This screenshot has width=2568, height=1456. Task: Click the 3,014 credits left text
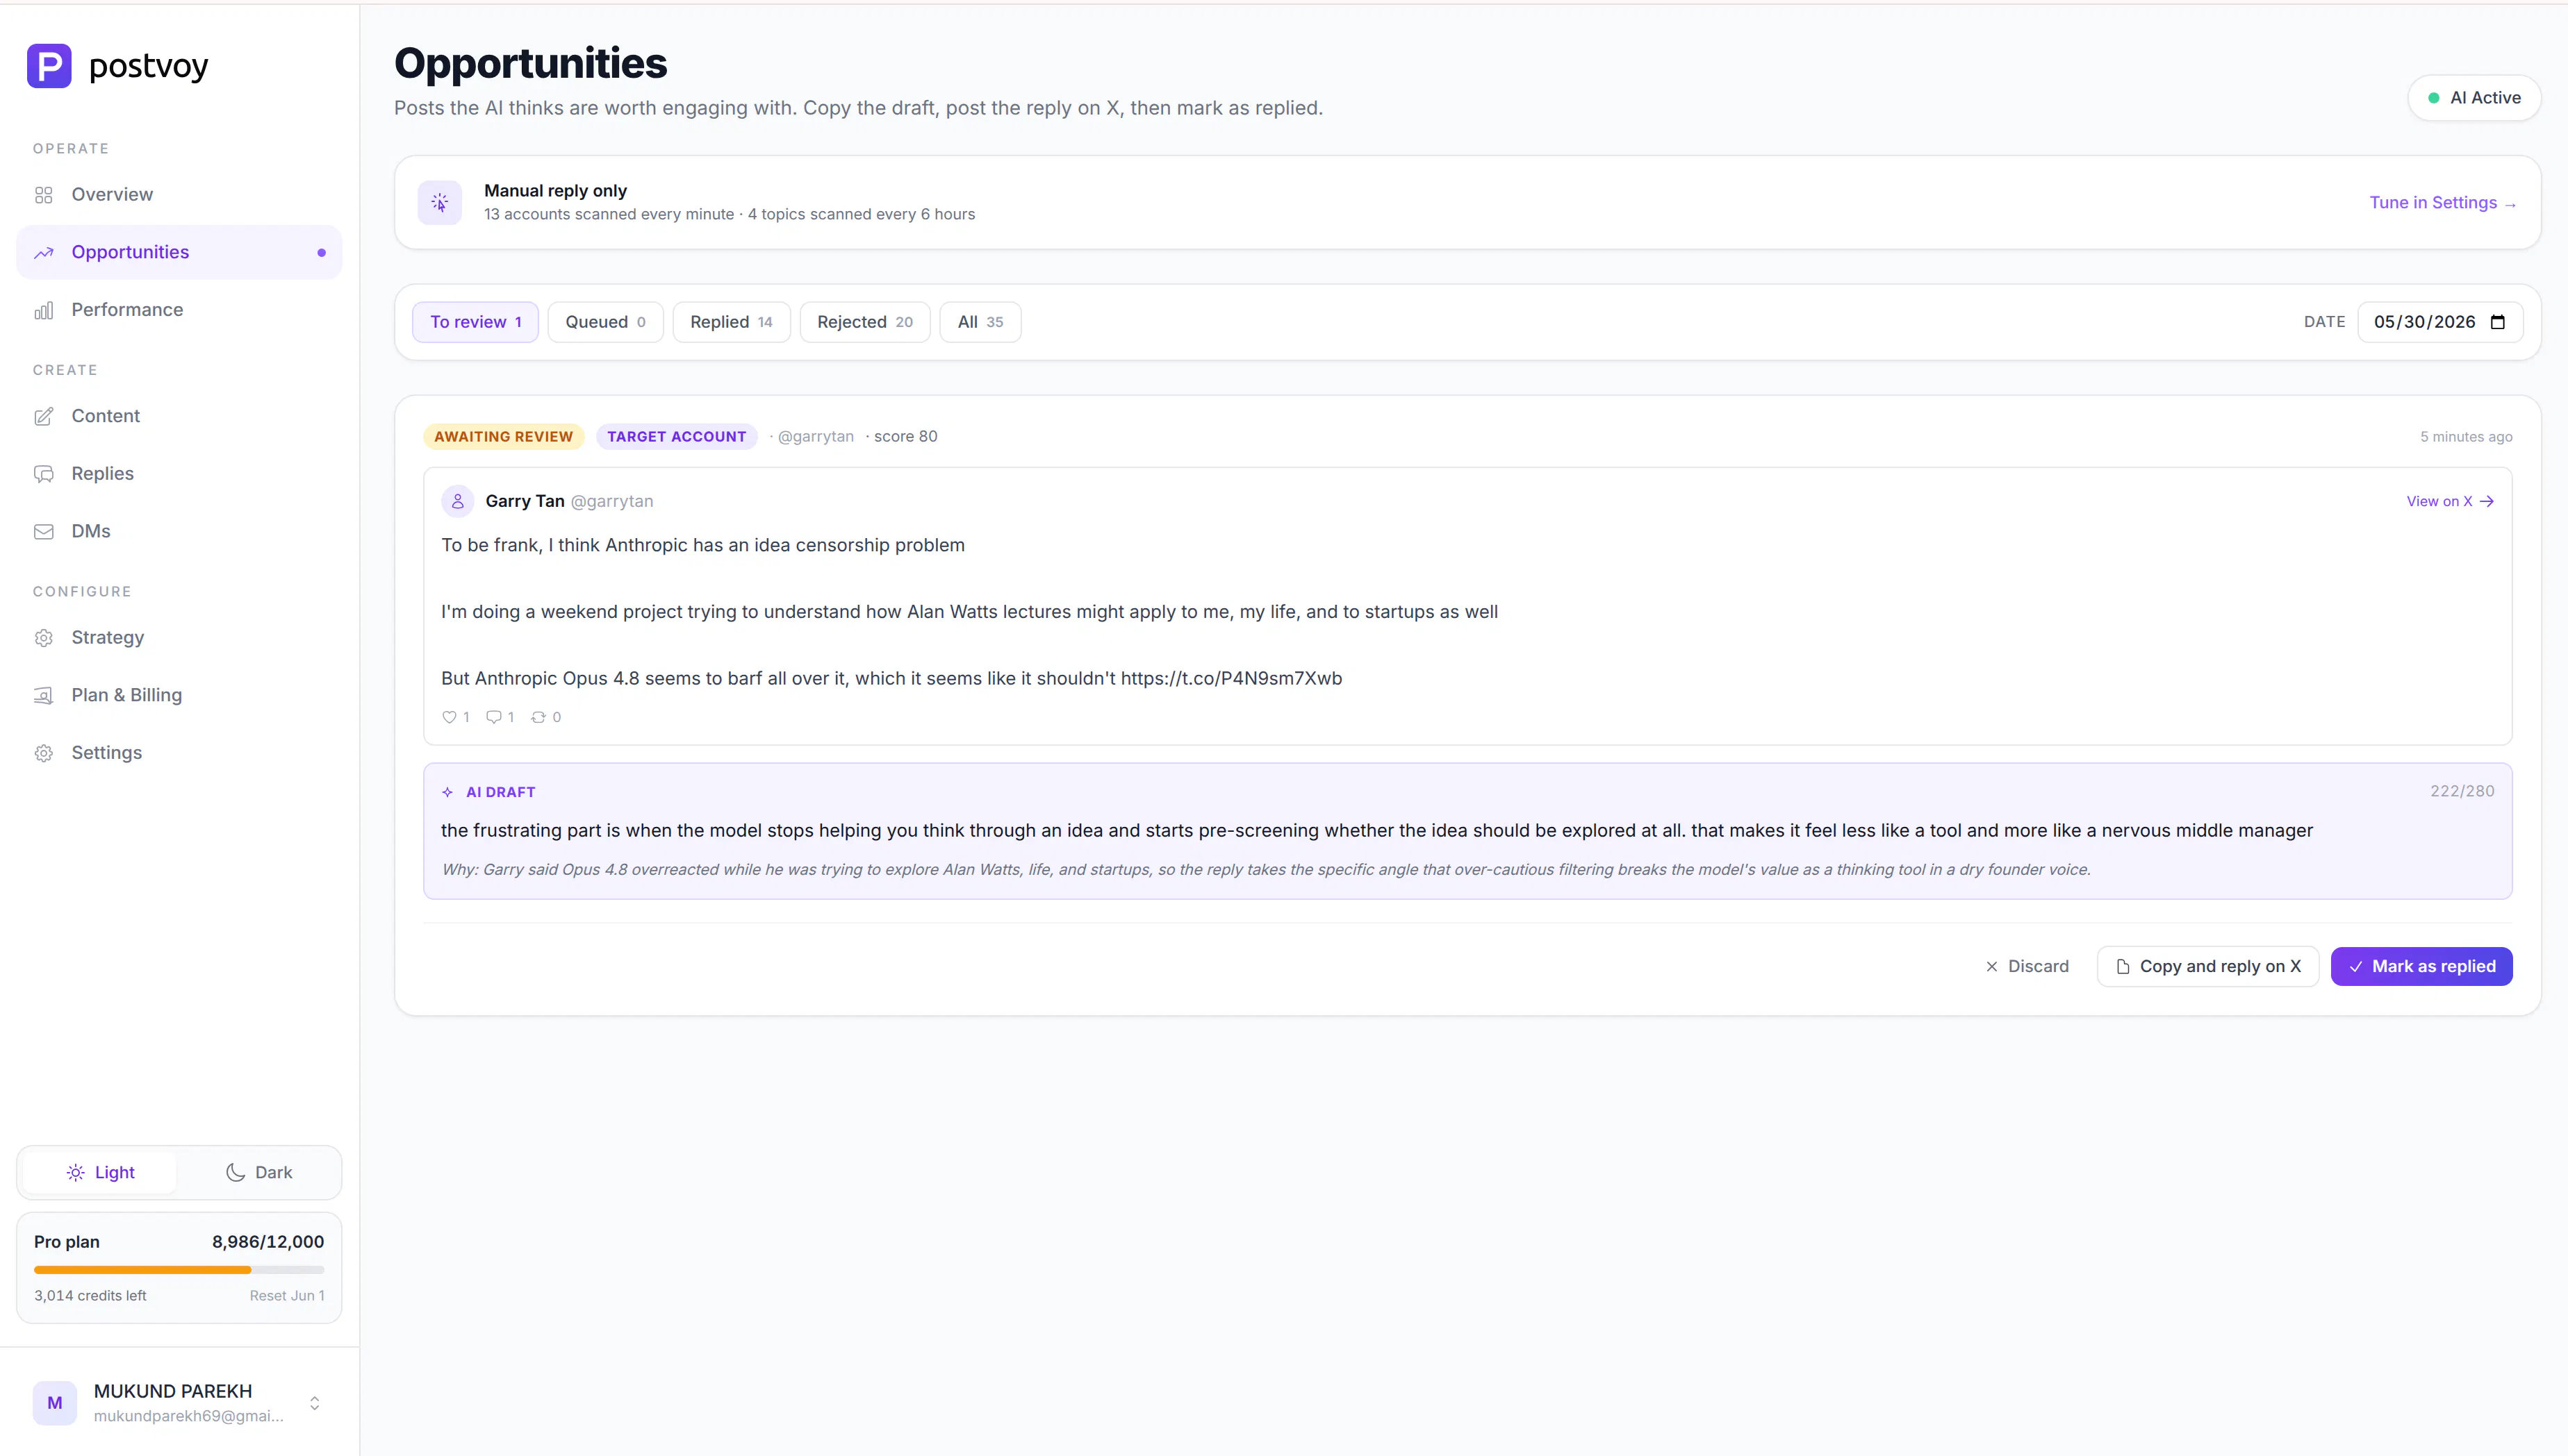pyautogui.click(x=90, y=1296)
